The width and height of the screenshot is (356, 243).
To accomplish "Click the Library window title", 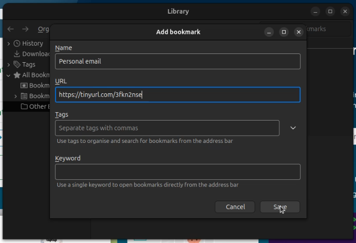I will [x=178, y=11].
